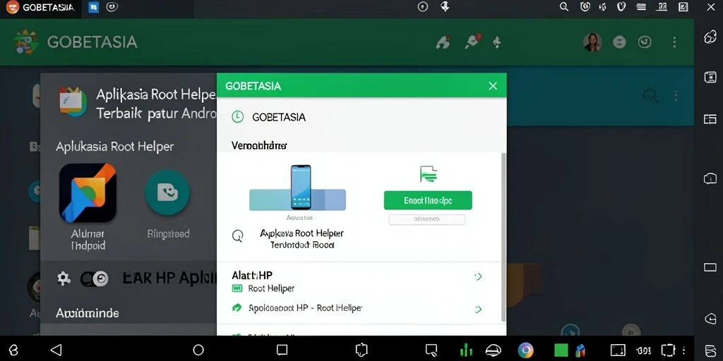
Task: Click the search icon in blue background bar
Action: click(x=650, y=96)
